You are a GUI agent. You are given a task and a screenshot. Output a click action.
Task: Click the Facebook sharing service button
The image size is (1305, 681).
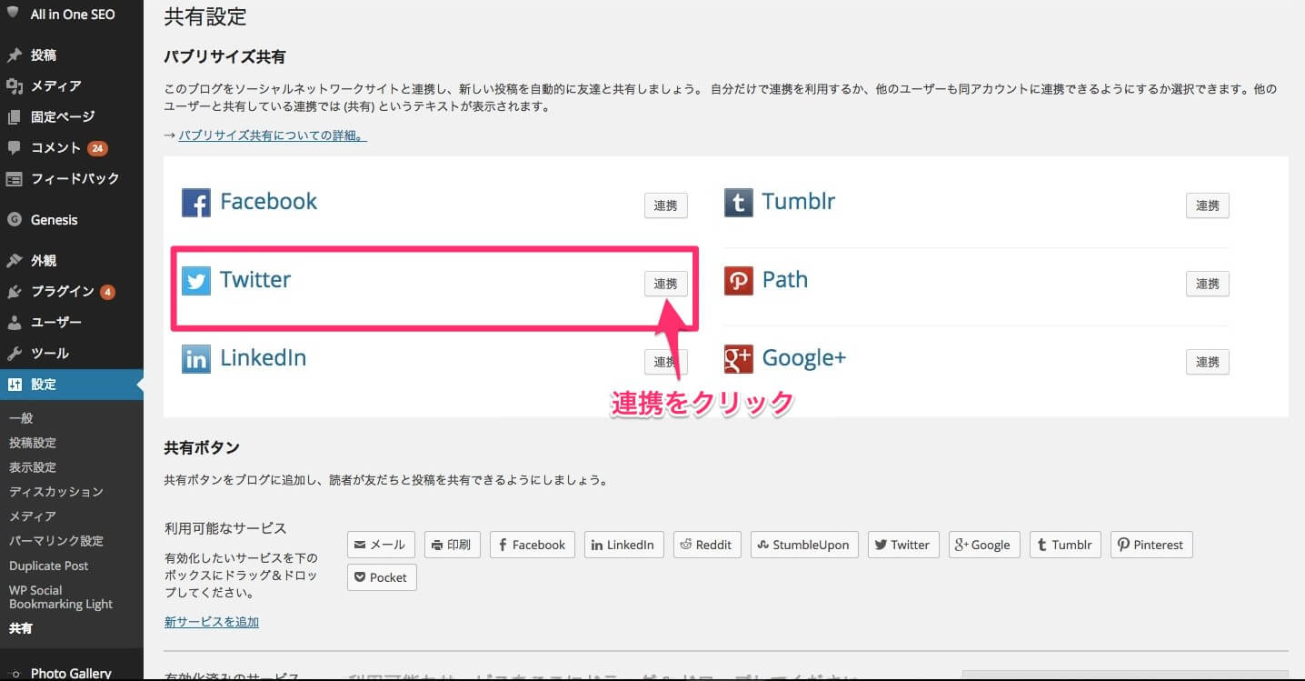point(533,545)
